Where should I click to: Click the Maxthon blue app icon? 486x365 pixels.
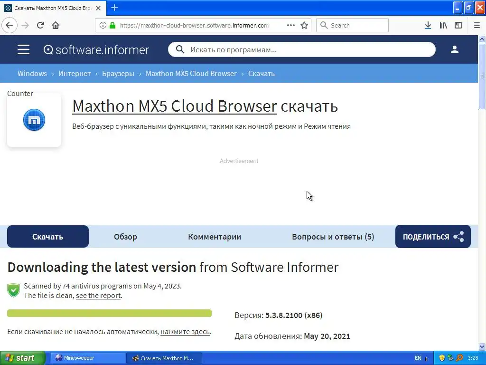coord(34,120)
